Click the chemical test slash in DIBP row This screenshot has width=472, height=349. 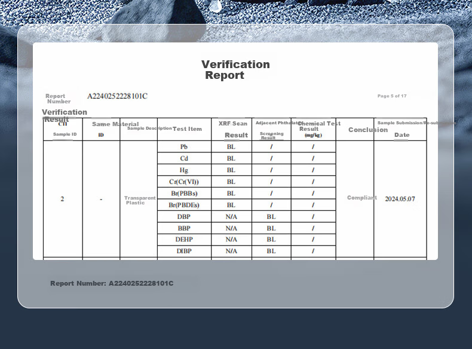313,251
